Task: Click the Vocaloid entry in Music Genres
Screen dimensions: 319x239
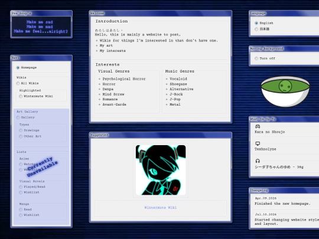Action: (x=178, y=79)
